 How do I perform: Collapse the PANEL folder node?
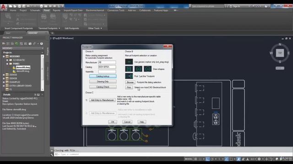click(x=7, y=64)
